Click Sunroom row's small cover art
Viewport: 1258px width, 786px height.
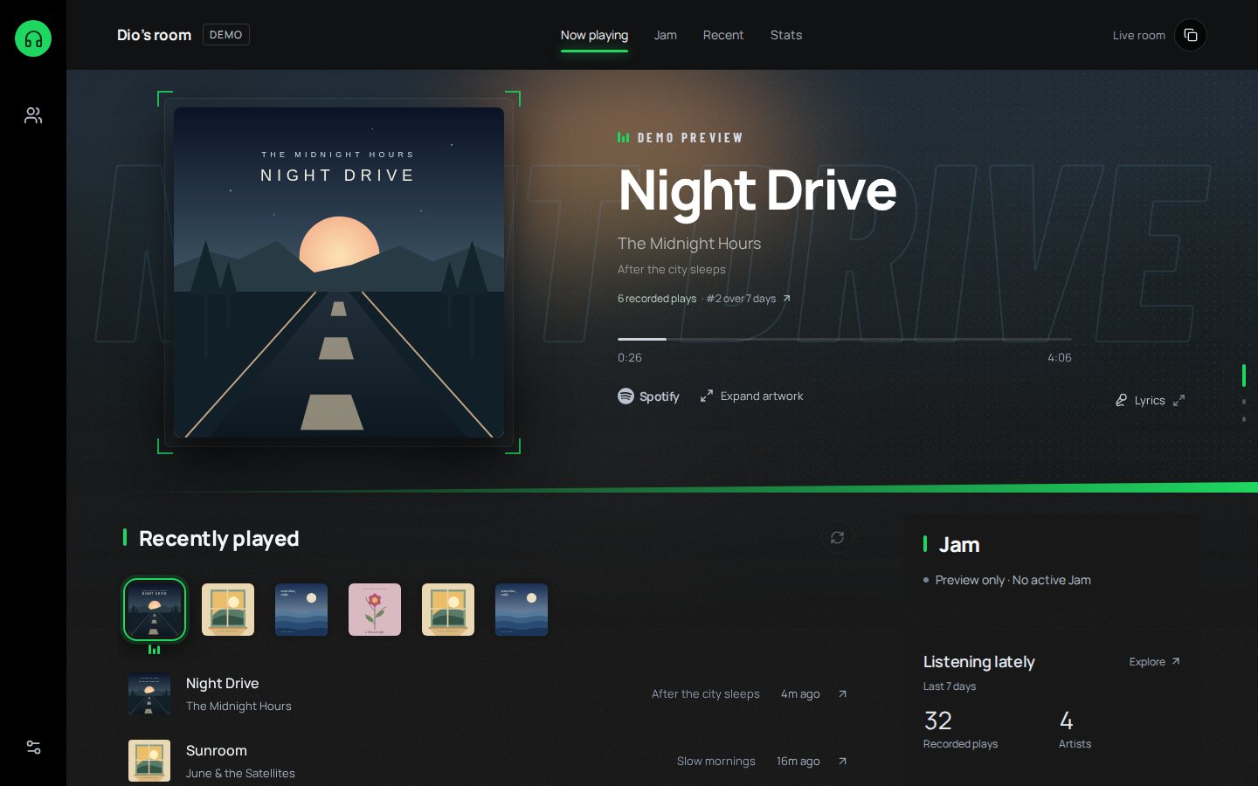pos(149,761)
